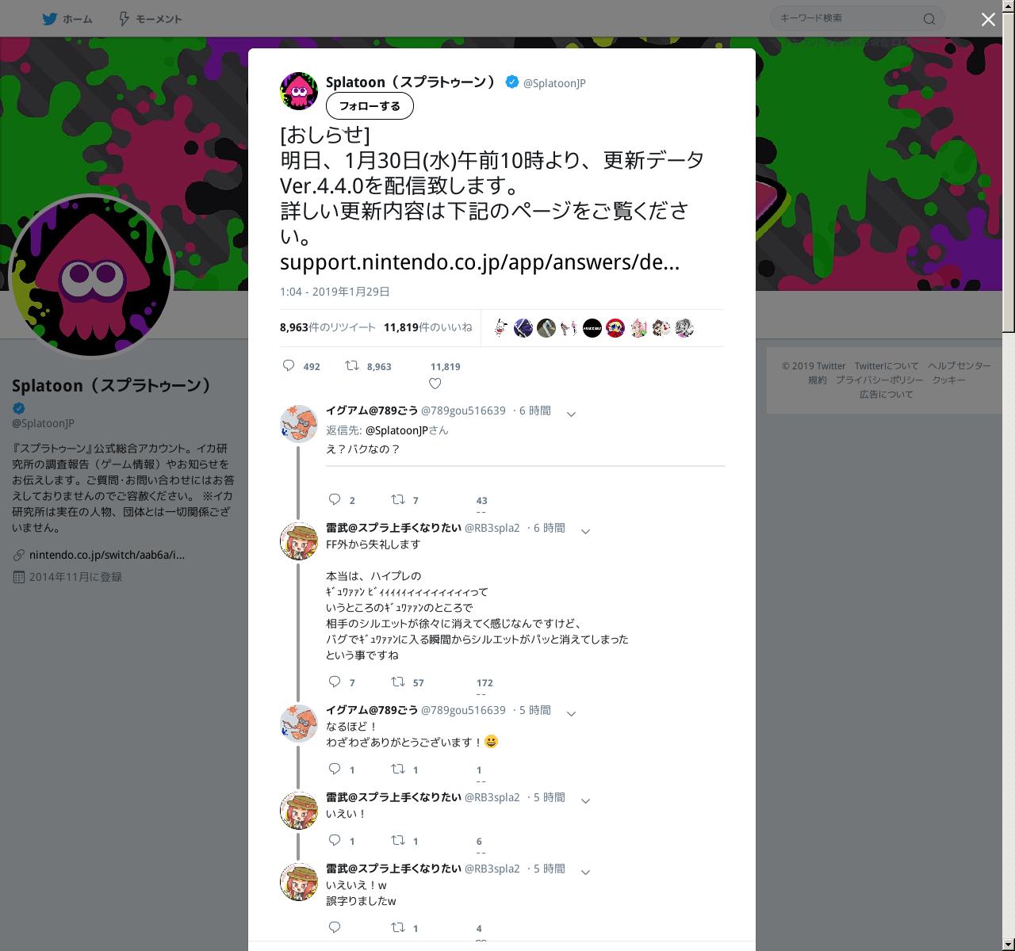Reply to え？バグなの？ comment
This screenshot has width=1015, height=951.
[x=335, y=499]
